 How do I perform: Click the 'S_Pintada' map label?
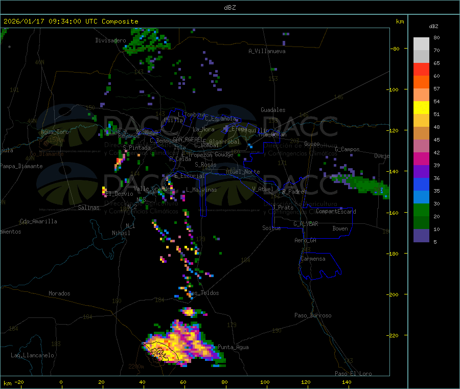click(136, 148)
